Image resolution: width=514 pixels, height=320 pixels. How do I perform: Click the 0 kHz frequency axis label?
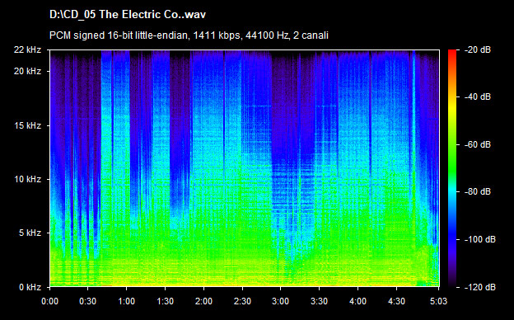tap(30, 288)
